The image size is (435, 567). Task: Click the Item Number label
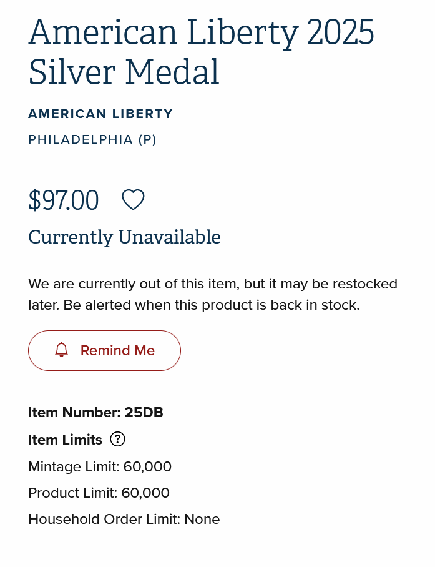tap(74, 412)
